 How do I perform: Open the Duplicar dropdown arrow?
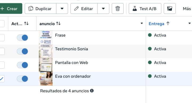tap(62, 8)
